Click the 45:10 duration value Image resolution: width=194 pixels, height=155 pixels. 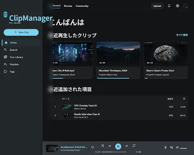pos(183,116)
